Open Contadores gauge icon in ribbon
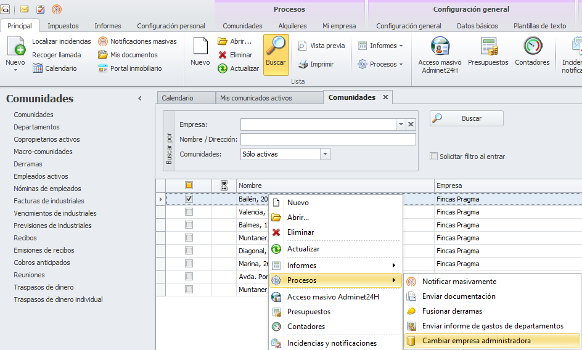The width and height of the screenshot is (582, 350). [532, 47]
